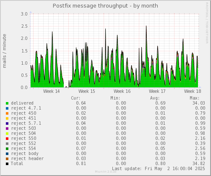Screen dimensions: 211x176
Task: Click the gray reject 552 swatch
Action: (x=7, y=144)
